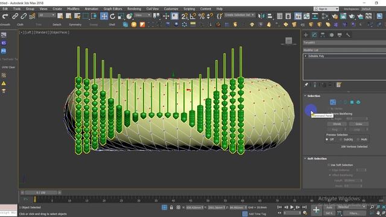Open Workspaces Default dropdown
The image size is (386, 217).
pos(373,9)
